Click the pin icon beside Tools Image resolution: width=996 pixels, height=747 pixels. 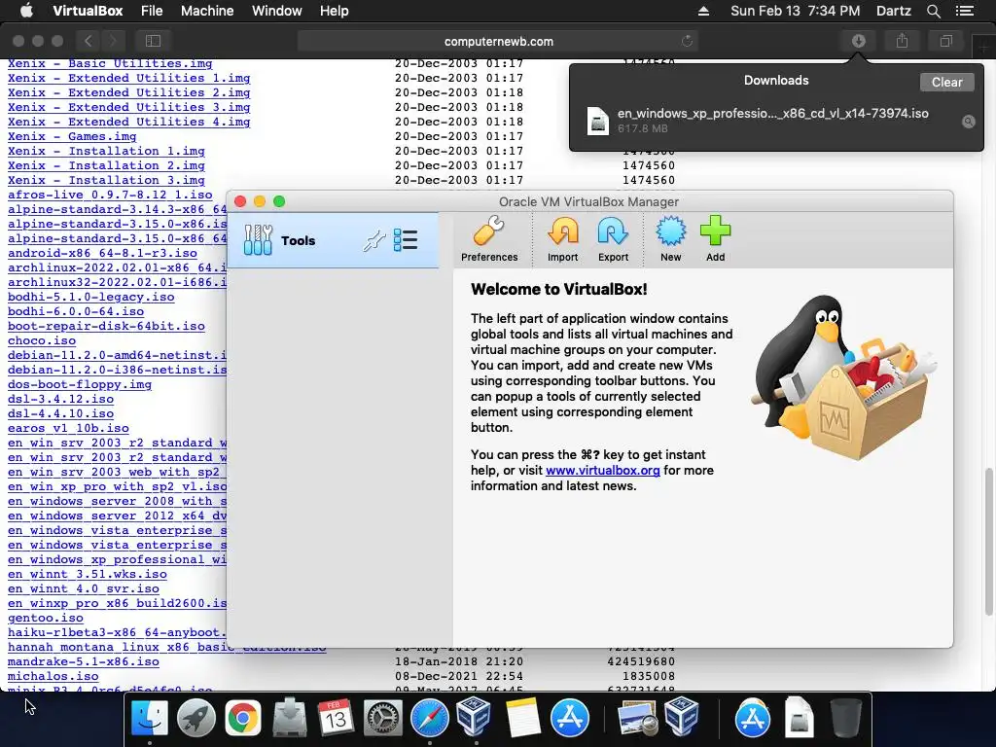pos(374,241)
